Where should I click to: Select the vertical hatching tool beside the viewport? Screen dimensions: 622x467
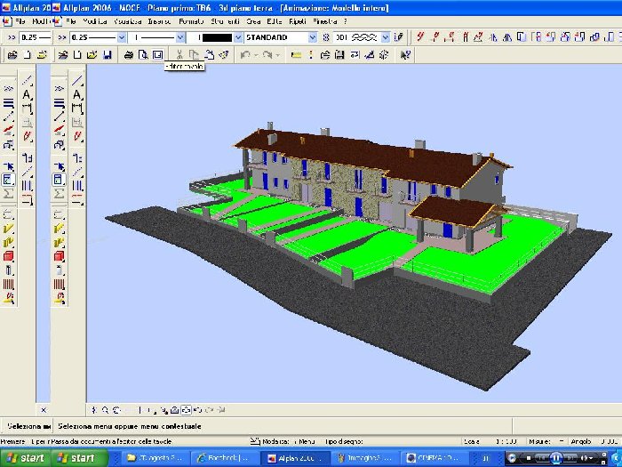77,185
